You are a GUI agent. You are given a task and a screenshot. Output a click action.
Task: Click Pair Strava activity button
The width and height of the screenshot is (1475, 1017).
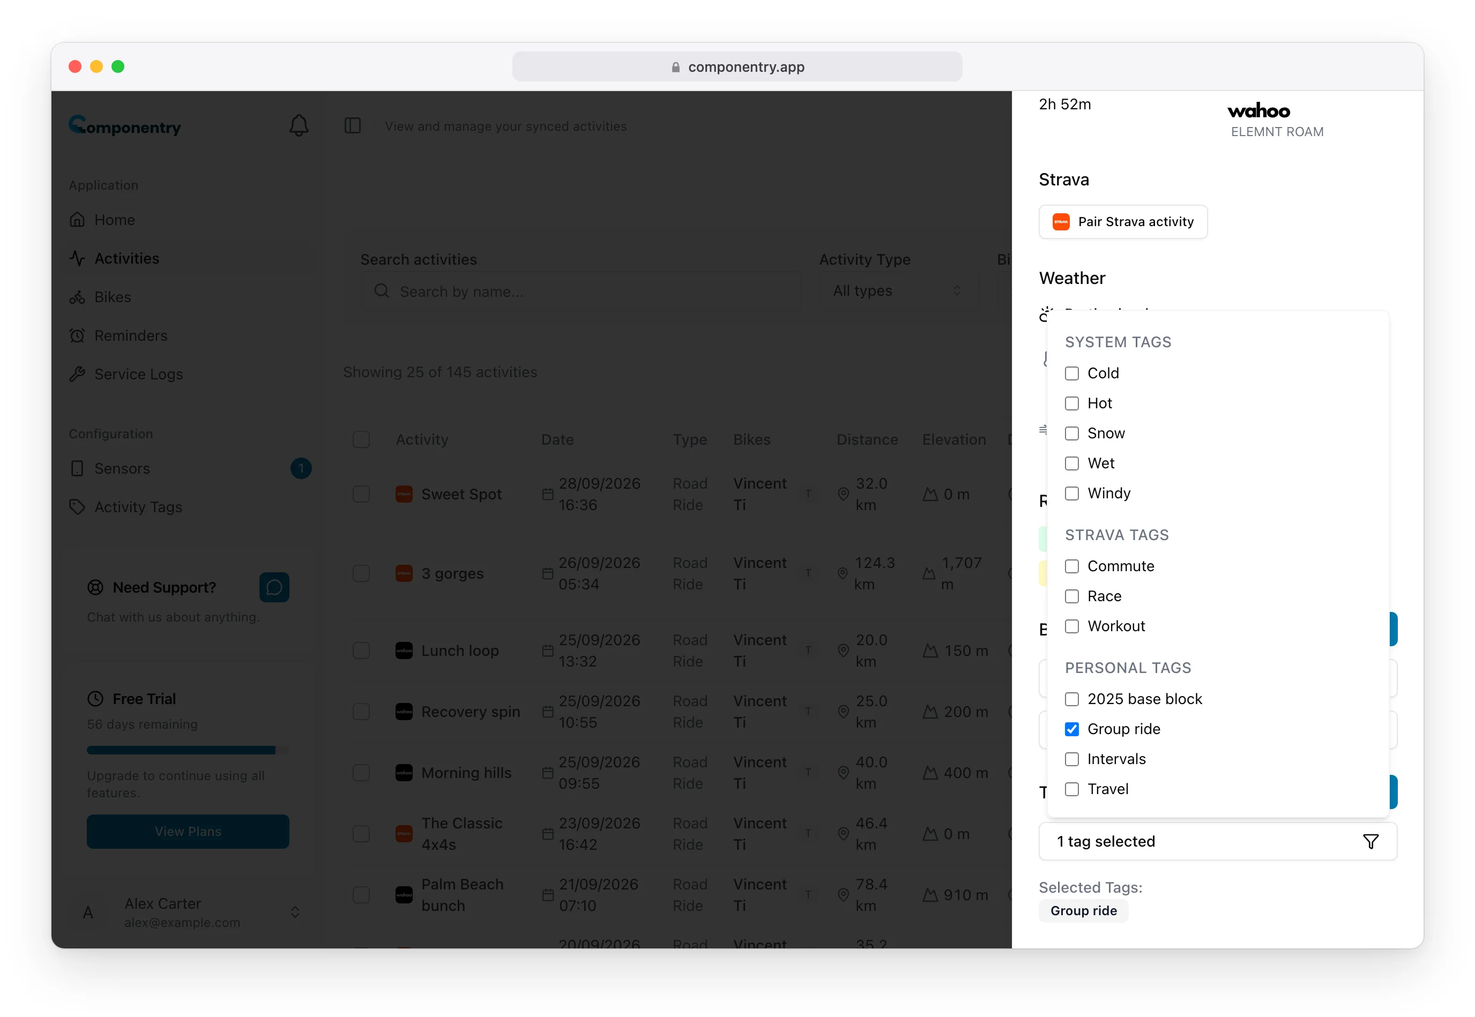tap(1122, 222)
